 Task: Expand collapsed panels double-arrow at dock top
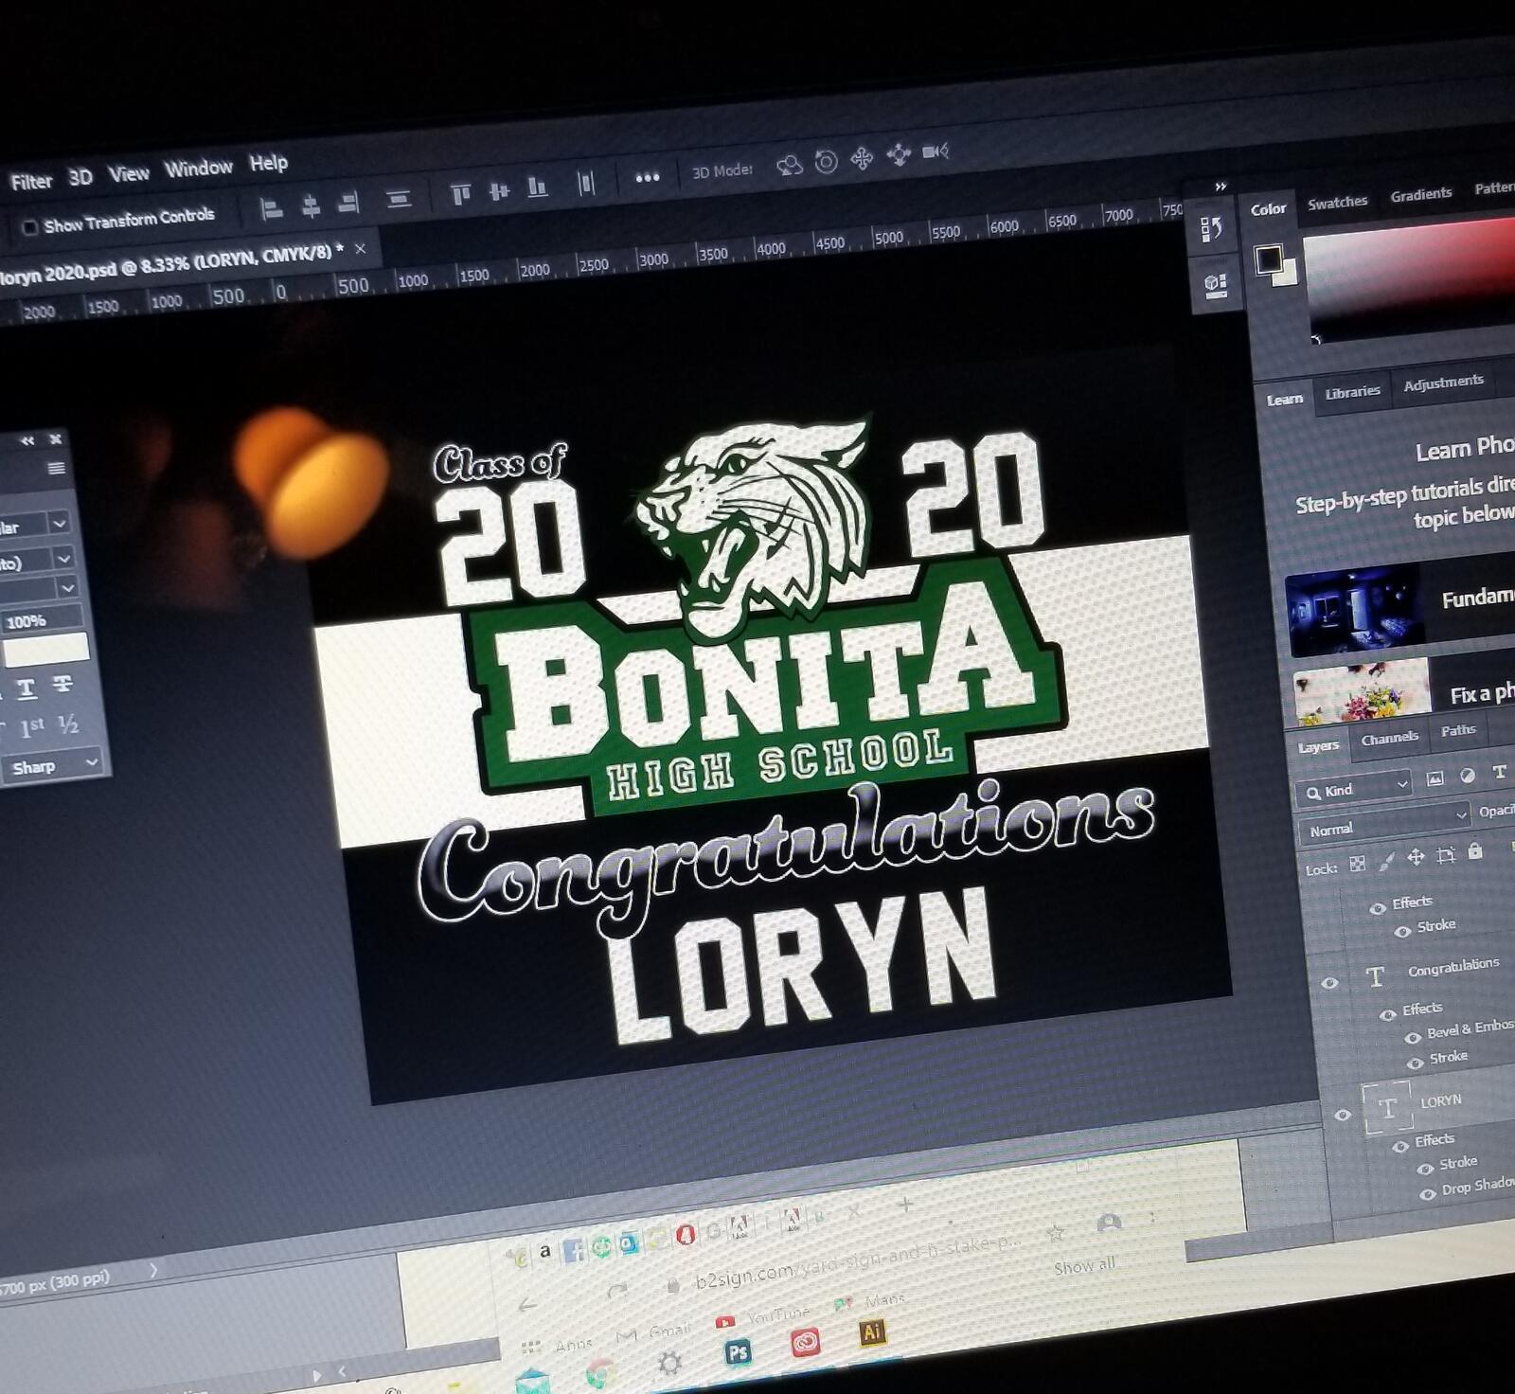tap(1221, 187)
